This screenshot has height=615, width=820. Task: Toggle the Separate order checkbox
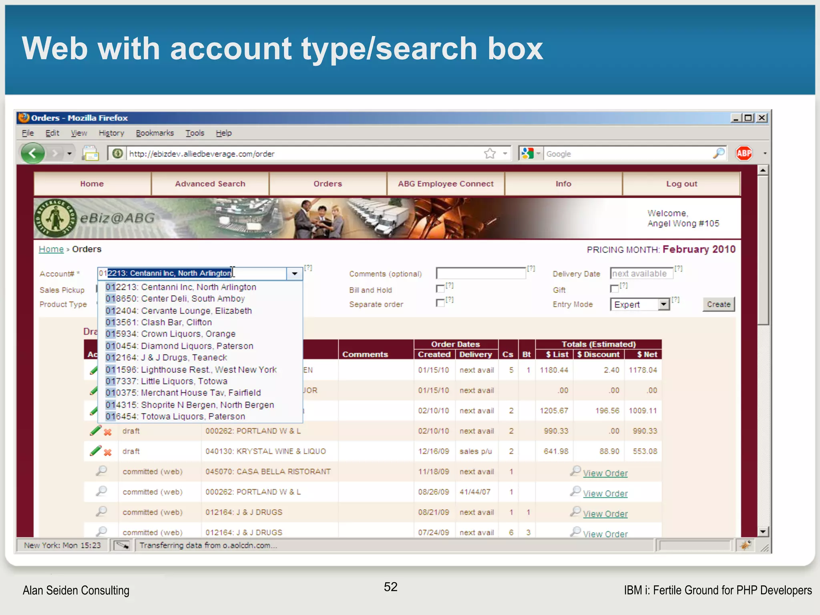point(440,303)
